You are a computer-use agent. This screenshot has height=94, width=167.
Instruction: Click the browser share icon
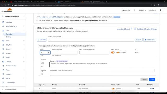151,5
